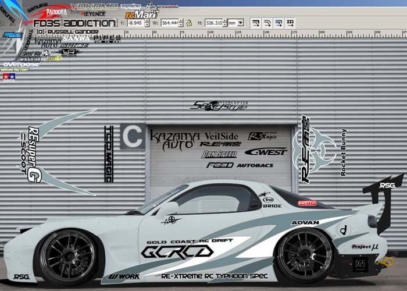Click the dotted-grid arrow toolbar icon
Screen dimensions: 407x291
coord(290,23)
